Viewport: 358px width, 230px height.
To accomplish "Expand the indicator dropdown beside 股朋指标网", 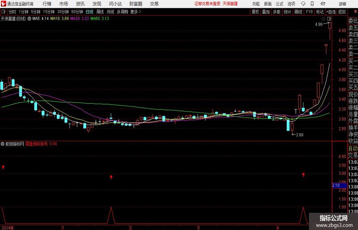I will 3,144.
